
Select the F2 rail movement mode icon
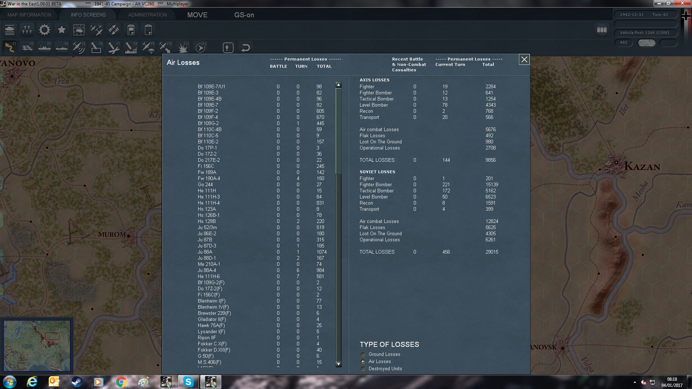(x=28, y=47)
